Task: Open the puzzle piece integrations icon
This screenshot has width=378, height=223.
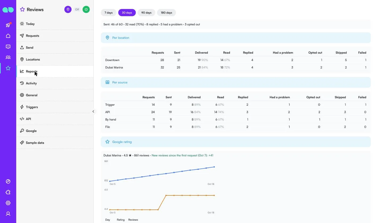Action: 8,192
